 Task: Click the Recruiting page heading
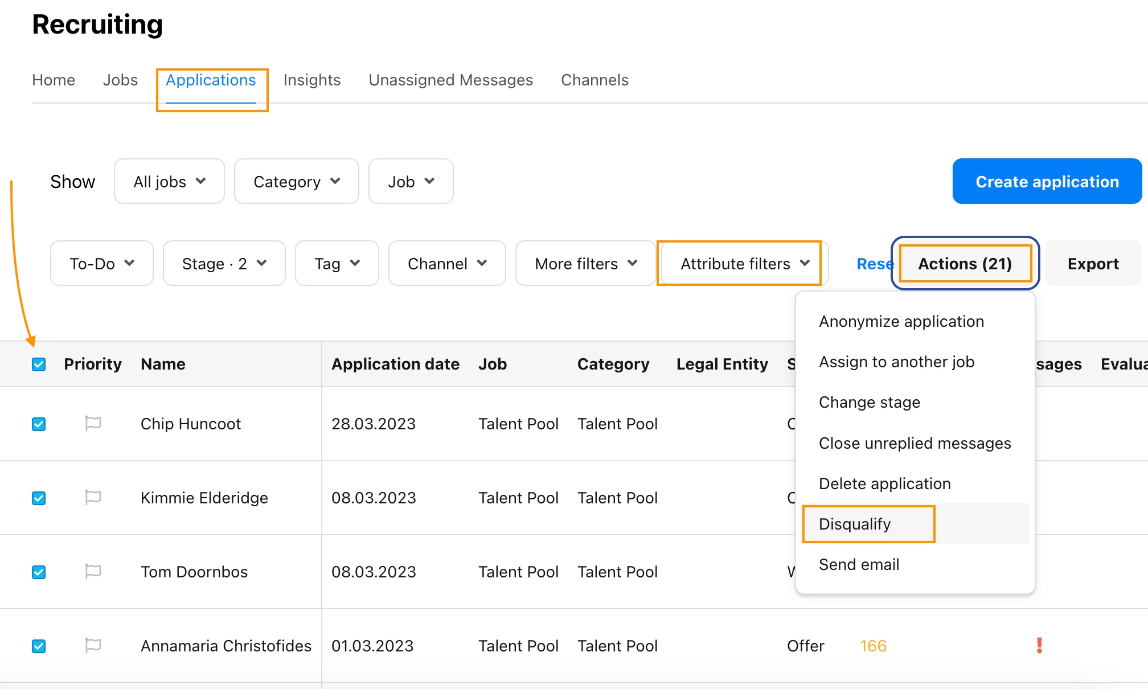coord(97,24)
